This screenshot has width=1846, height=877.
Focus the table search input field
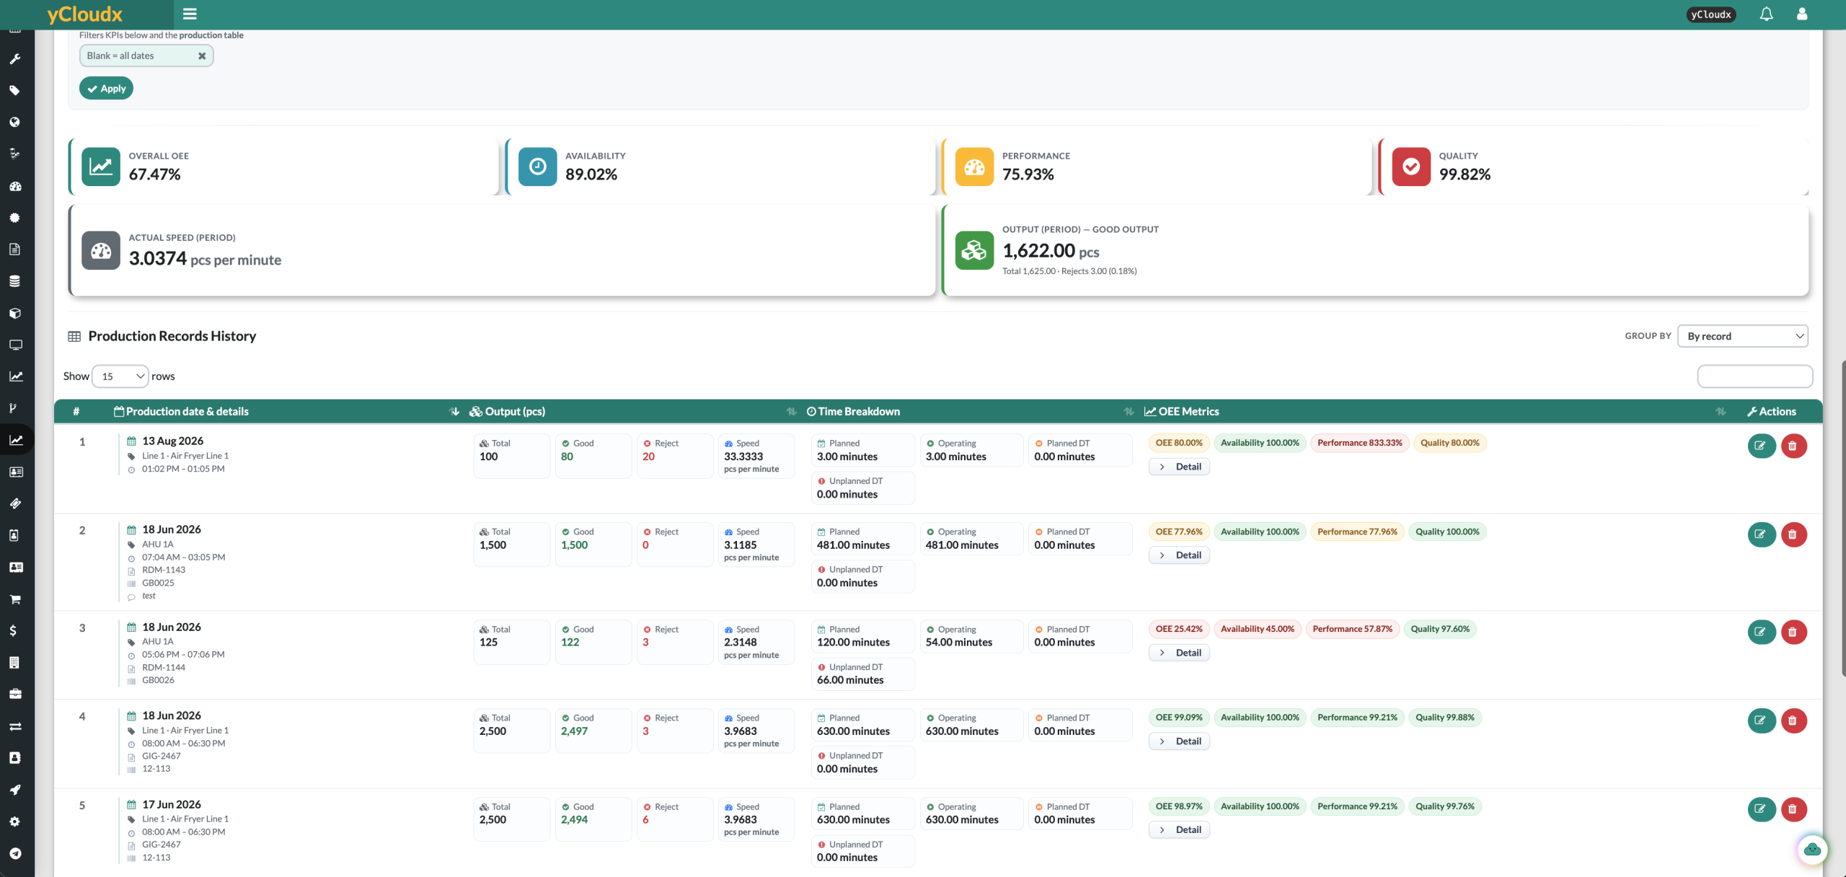pos(1754,376)
